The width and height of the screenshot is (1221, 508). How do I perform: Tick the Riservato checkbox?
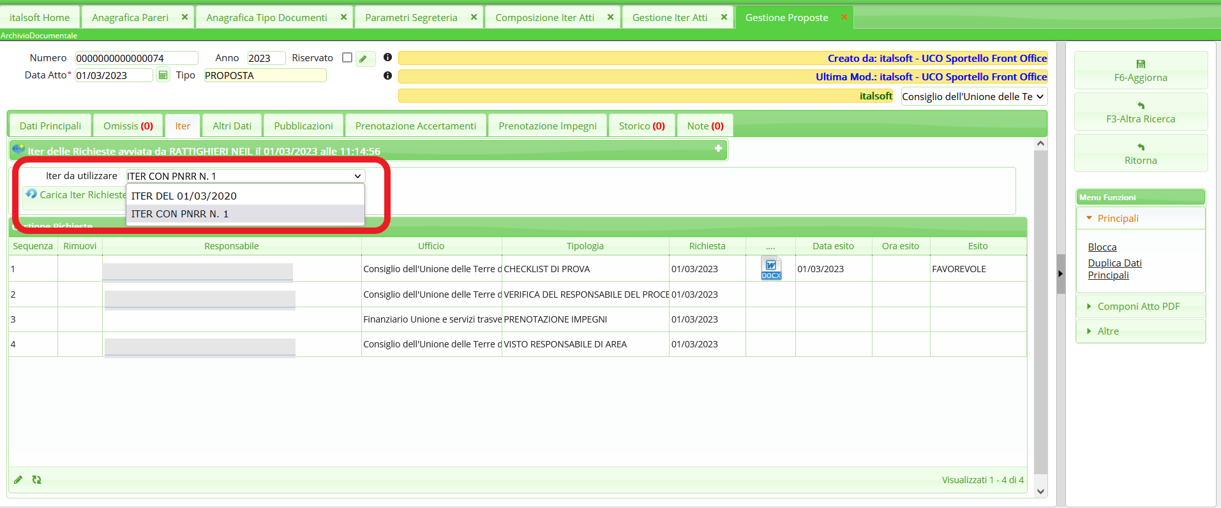[347, 57]
